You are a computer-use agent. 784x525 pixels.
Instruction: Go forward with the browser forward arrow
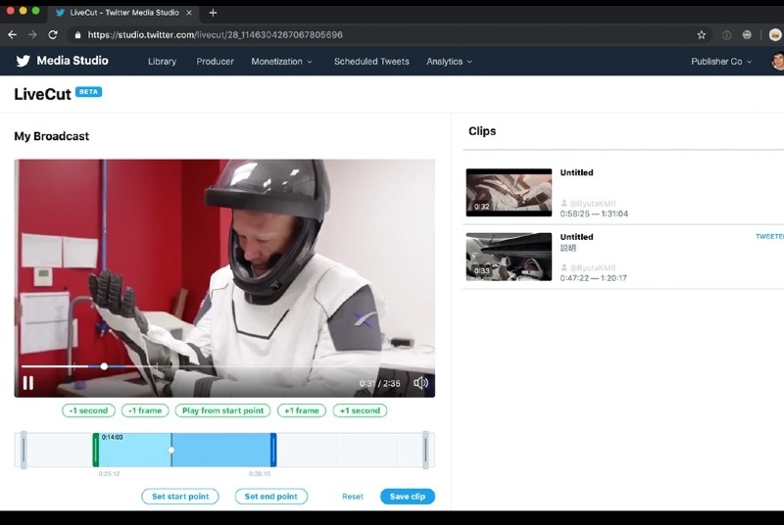32,35
